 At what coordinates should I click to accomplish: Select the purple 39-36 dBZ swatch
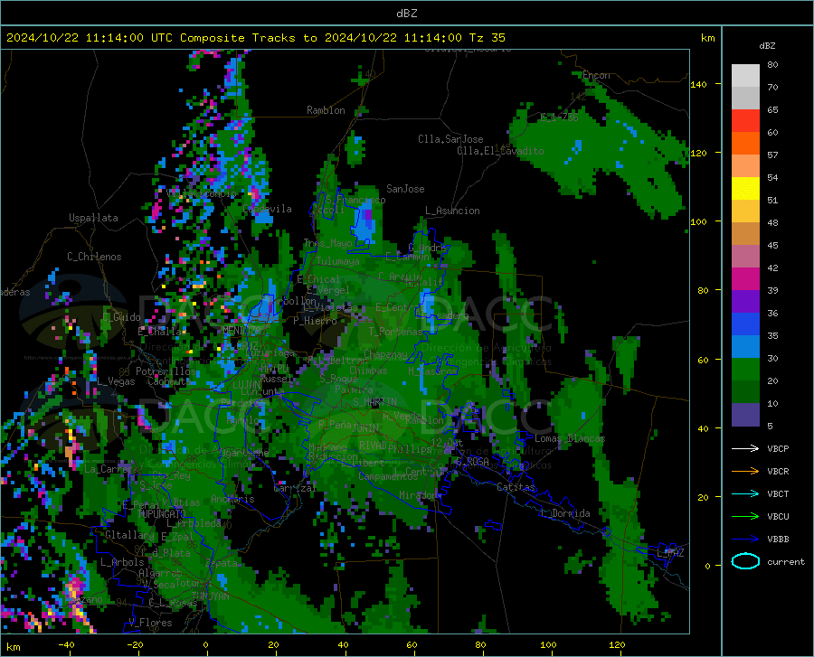tap(745, 302)
